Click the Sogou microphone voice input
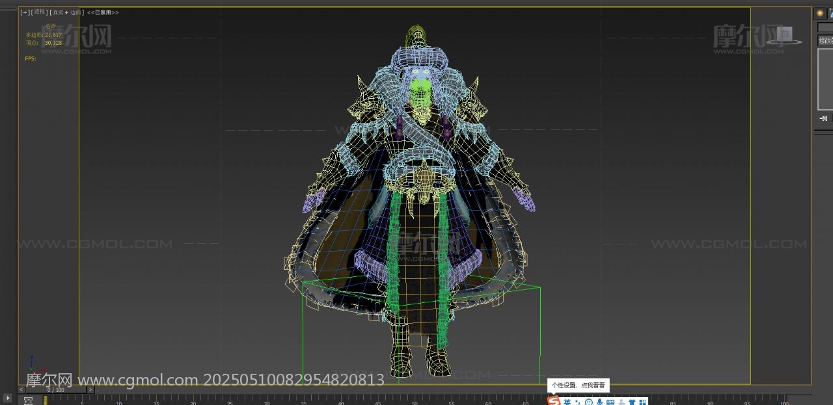Viewport: 833px width, 405px height. point(599,402)
